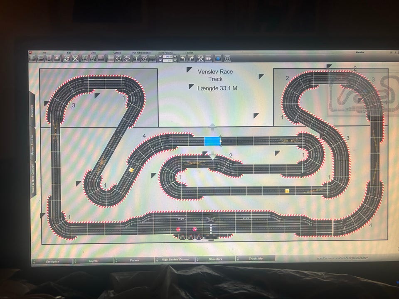Open the View menu
Image resolution: width=399 pixels, height=299 pixels.
(93, 53)
